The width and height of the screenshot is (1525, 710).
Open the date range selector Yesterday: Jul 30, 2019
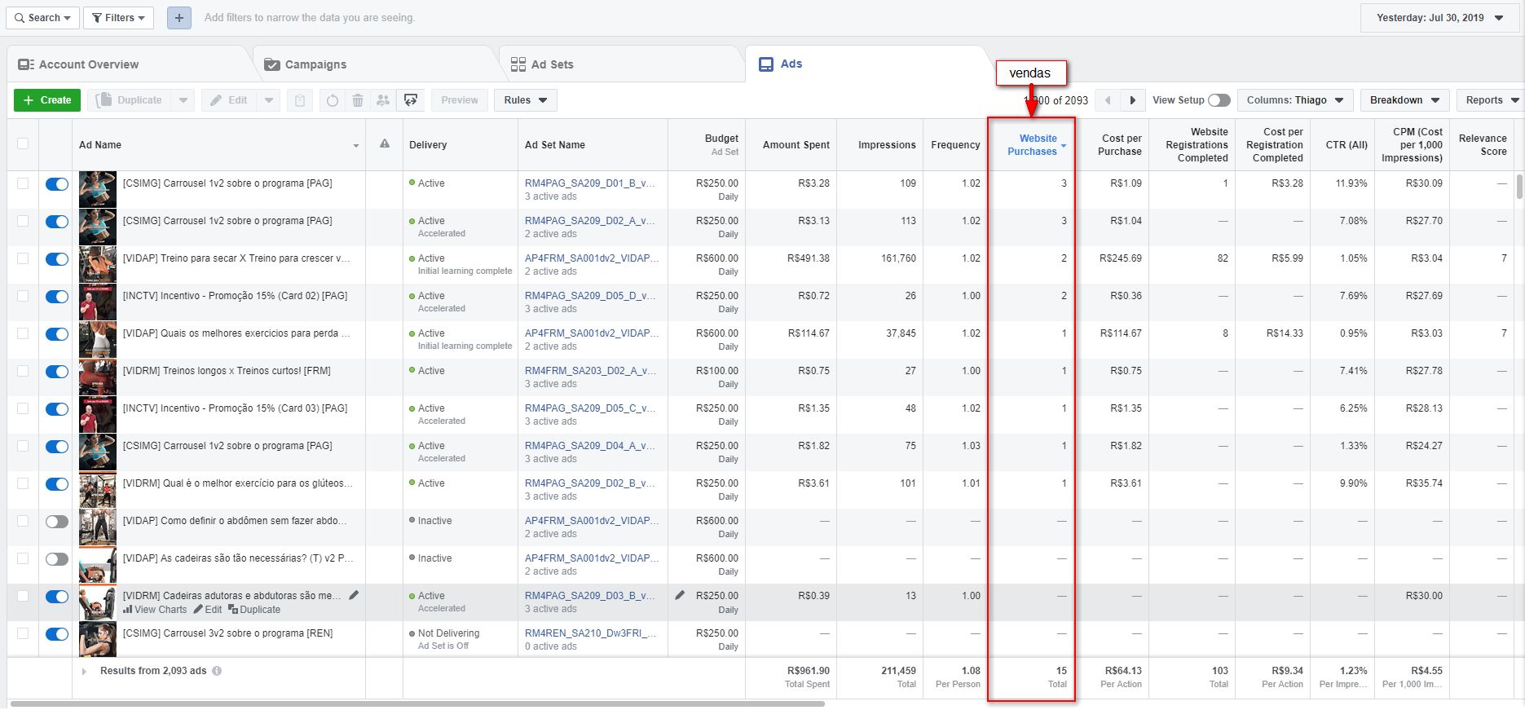[1439, 18]
